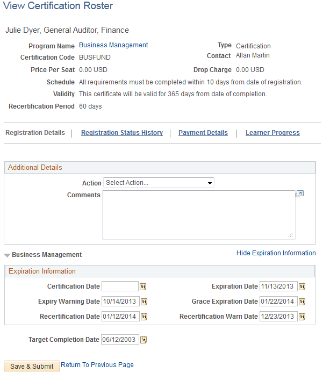Image resolution: width=323 pixels, height=373 pixels.
Task: Click the Comments box resize grip
Action: click(x=290, y=235)
